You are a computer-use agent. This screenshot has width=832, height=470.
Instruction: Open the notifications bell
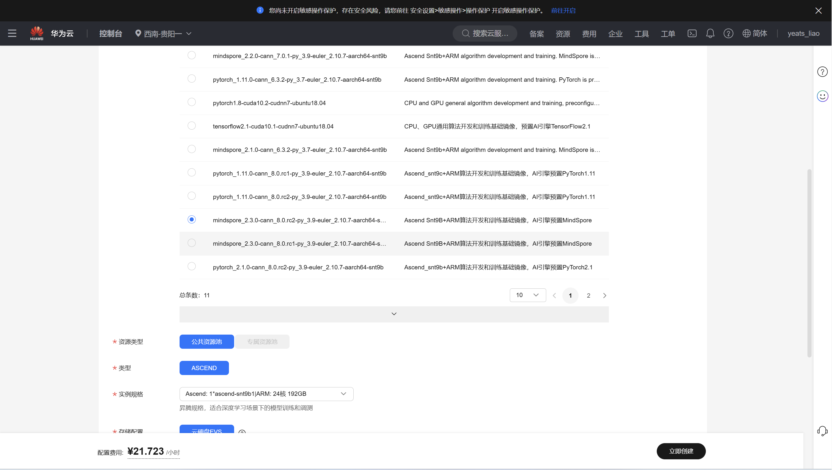[x=710, y=33]
